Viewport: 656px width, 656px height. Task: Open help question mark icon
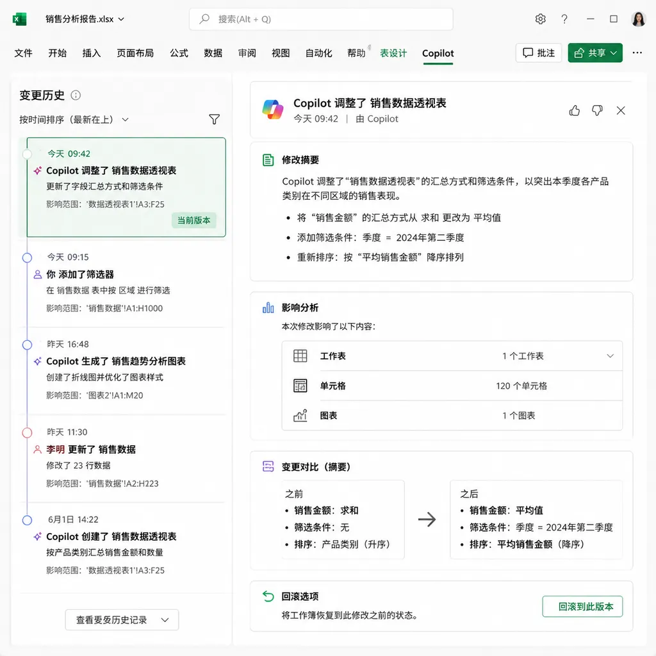pos(564,19)
